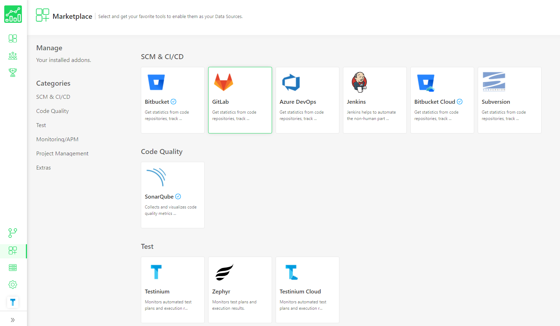Click the Zephyr feather logo
Screen dimensions: 560x326
pos(224,272)
